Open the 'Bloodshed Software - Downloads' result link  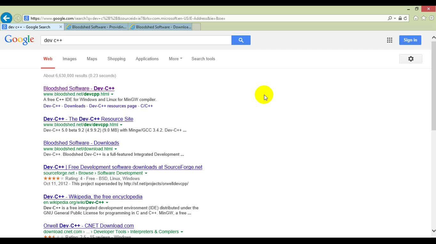coord(81,143)
